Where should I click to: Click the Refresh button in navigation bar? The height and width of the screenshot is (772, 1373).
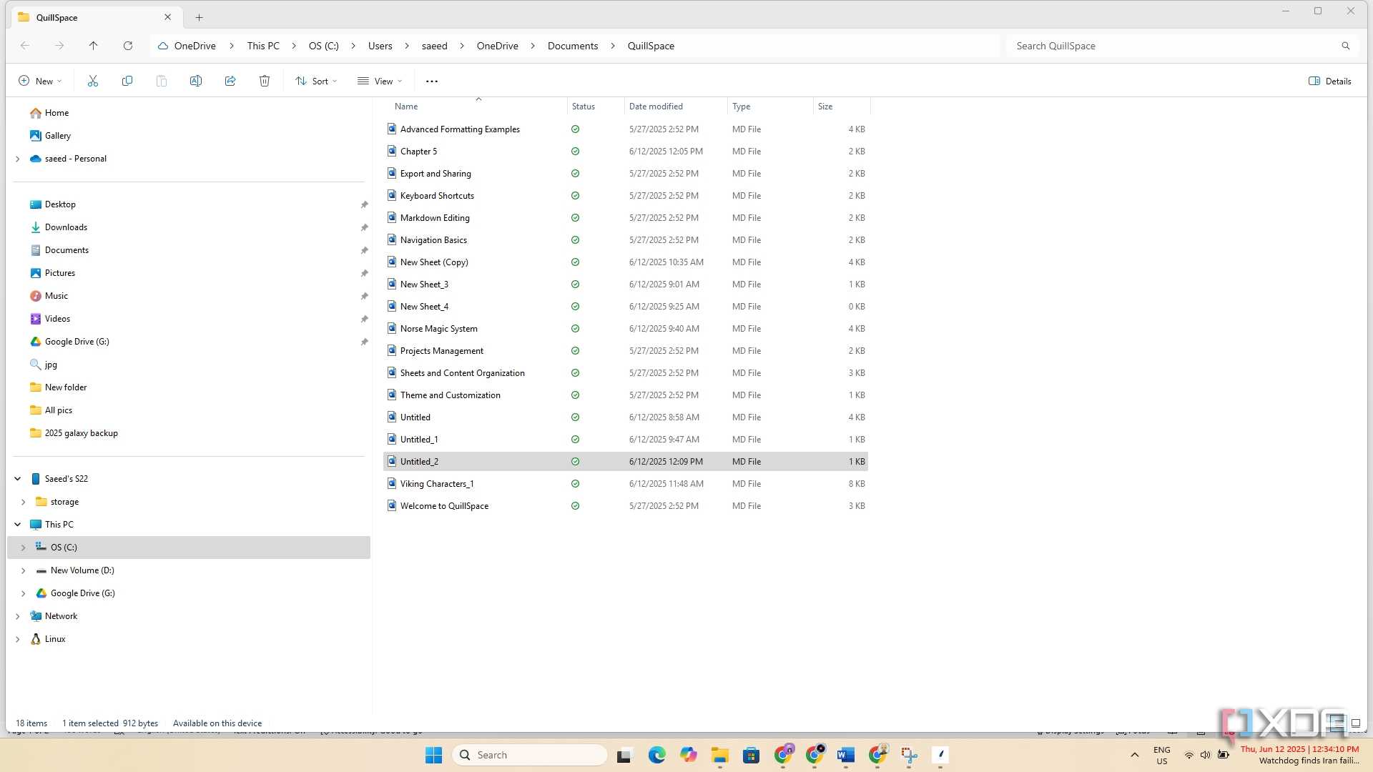(128, 46)
